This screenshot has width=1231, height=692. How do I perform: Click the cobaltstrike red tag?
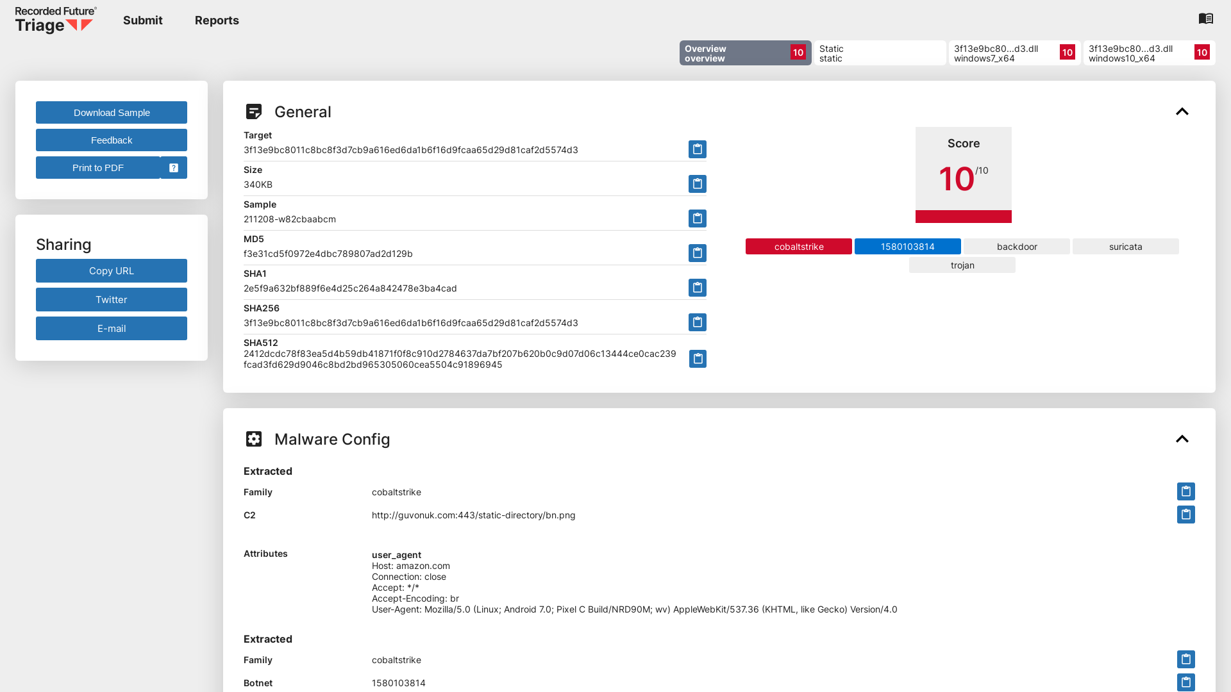pyautogui.click(x=799, y=247)
